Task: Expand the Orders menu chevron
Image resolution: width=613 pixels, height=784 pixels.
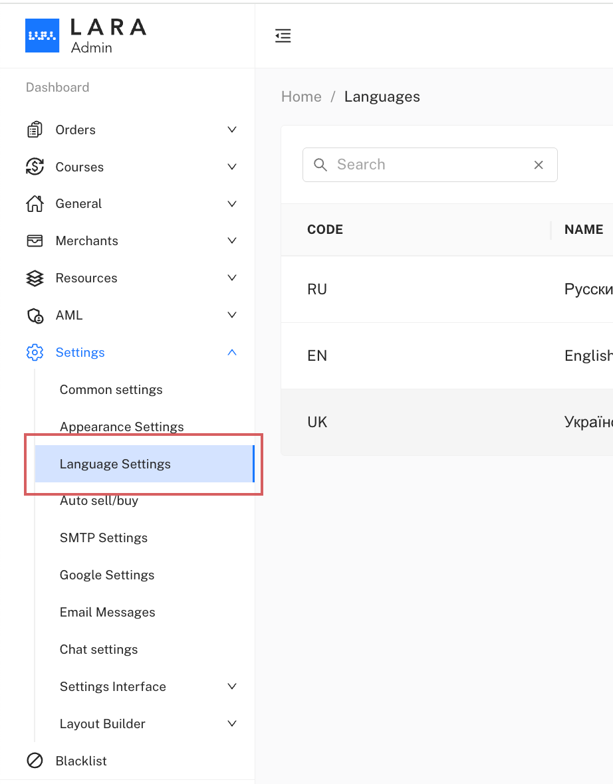Action: point(232,130)
